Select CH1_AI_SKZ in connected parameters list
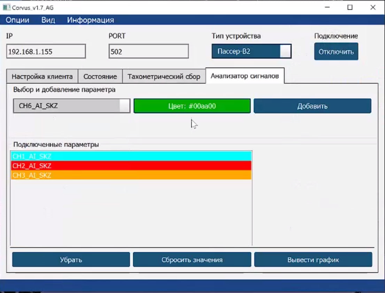 [131, 156]
